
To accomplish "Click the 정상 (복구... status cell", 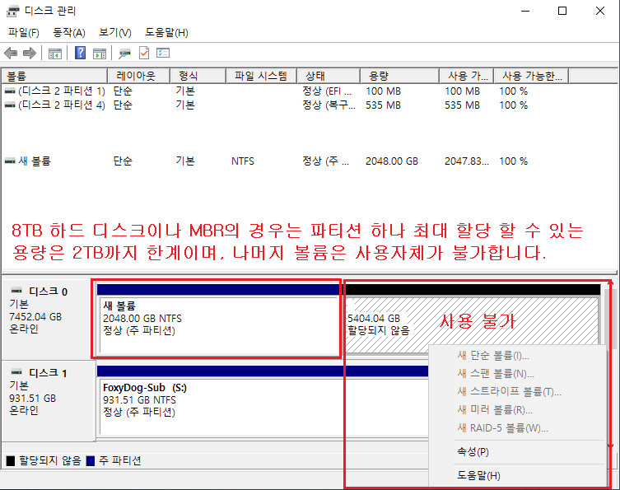I will 329,105.
